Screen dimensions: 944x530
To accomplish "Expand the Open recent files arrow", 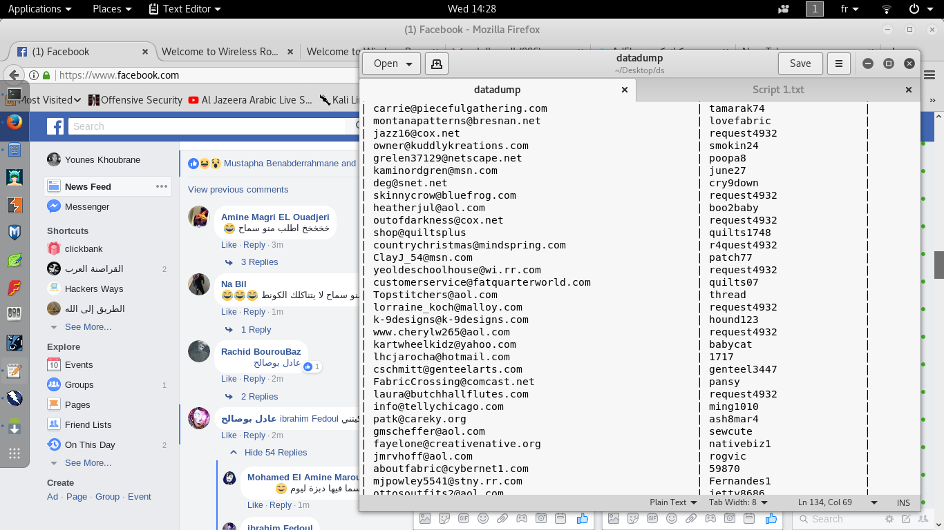I will tap(410, 63).
